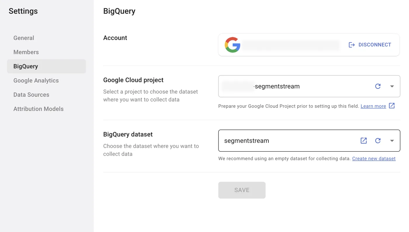The width and height of the screenshot is (409, 232).
Task: Click the Google Cloud project field value
Action: pos(309,86)
